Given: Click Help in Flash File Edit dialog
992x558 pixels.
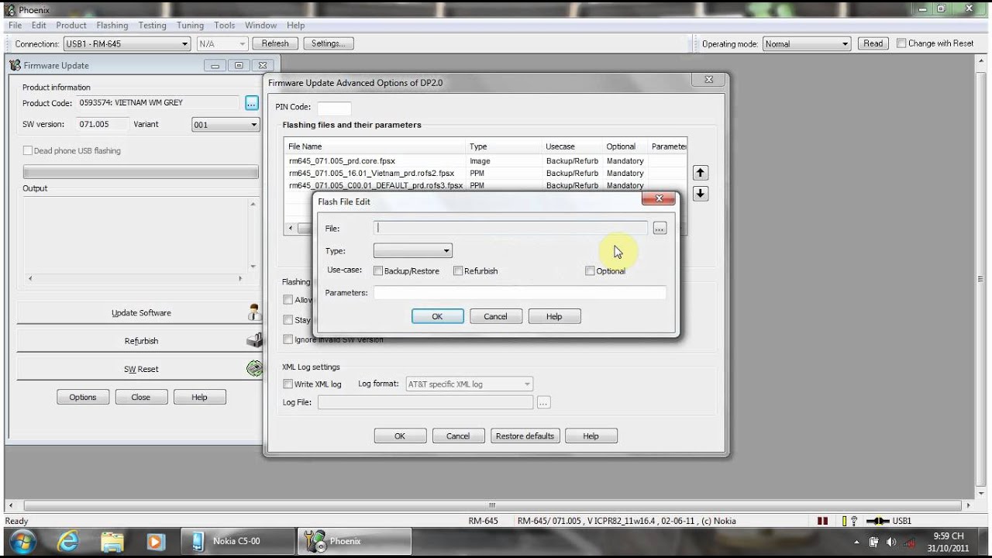Looking at the screenshot, I should [x=554, y=316].
